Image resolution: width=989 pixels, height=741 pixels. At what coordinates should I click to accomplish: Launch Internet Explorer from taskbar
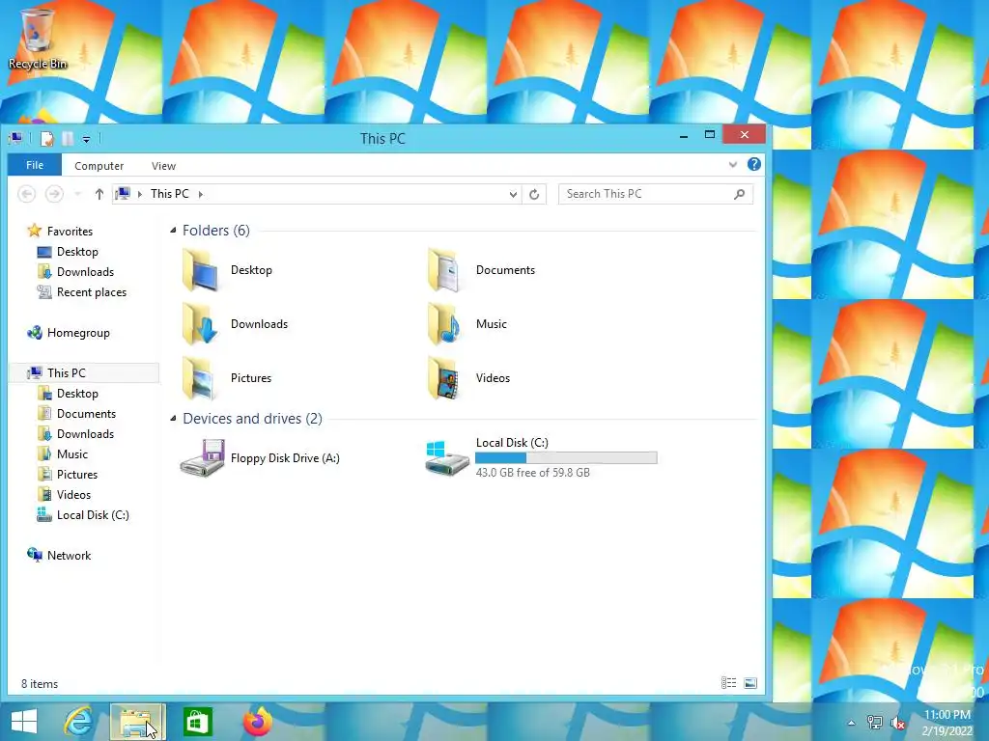[x=77, y=722]
